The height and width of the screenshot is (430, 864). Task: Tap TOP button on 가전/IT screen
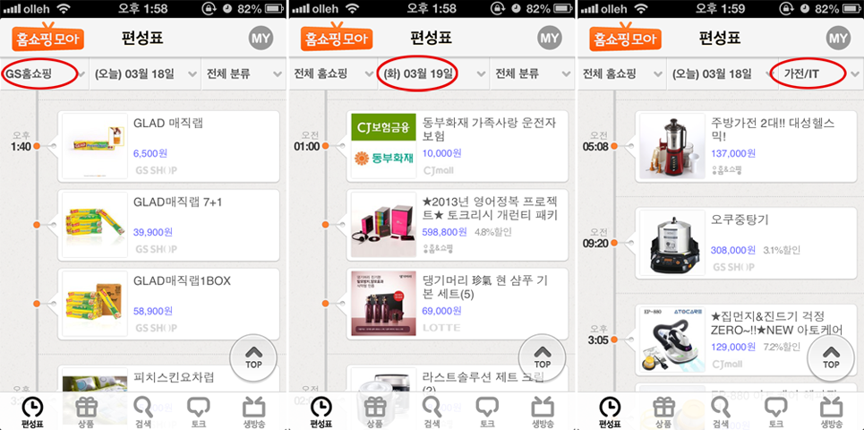[831, 358]
